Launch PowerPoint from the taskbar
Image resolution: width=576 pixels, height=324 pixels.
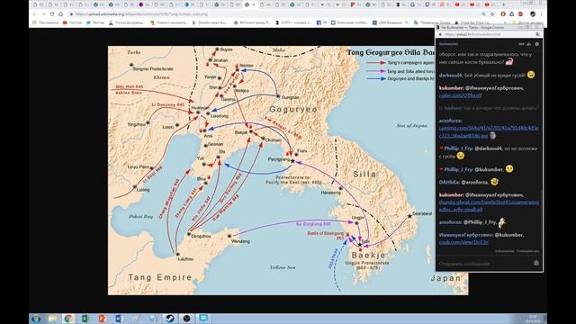[x=102, y=319]
